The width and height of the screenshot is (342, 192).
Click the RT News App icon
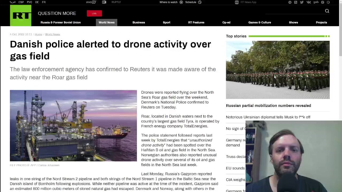tap(237, 2)
